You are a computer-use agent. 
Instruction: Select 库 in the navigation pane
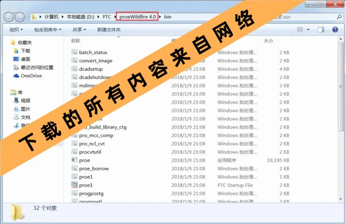pos(20,92)
